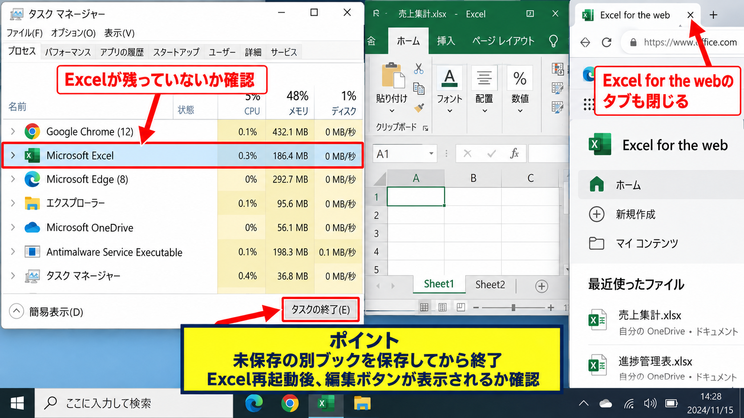The height and width of the screenshot is (418, 744).
Task: Show hidden icons tray chevron
Action: tap(583, 403)
